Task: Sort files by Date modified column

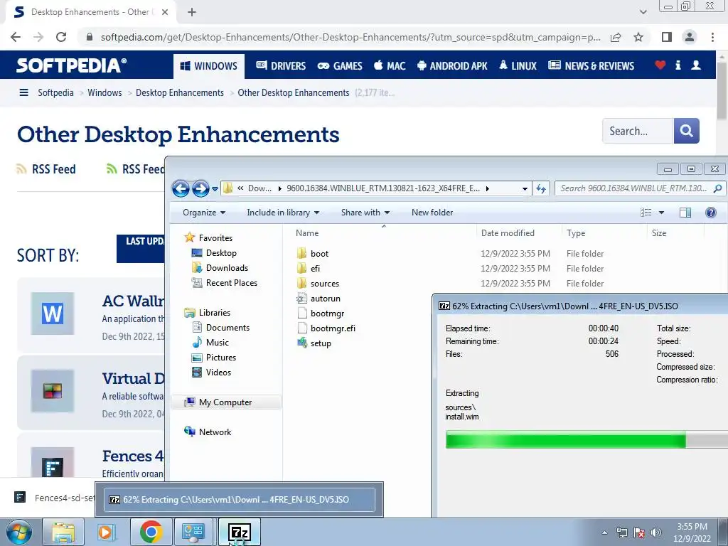Action: point(519,233)
